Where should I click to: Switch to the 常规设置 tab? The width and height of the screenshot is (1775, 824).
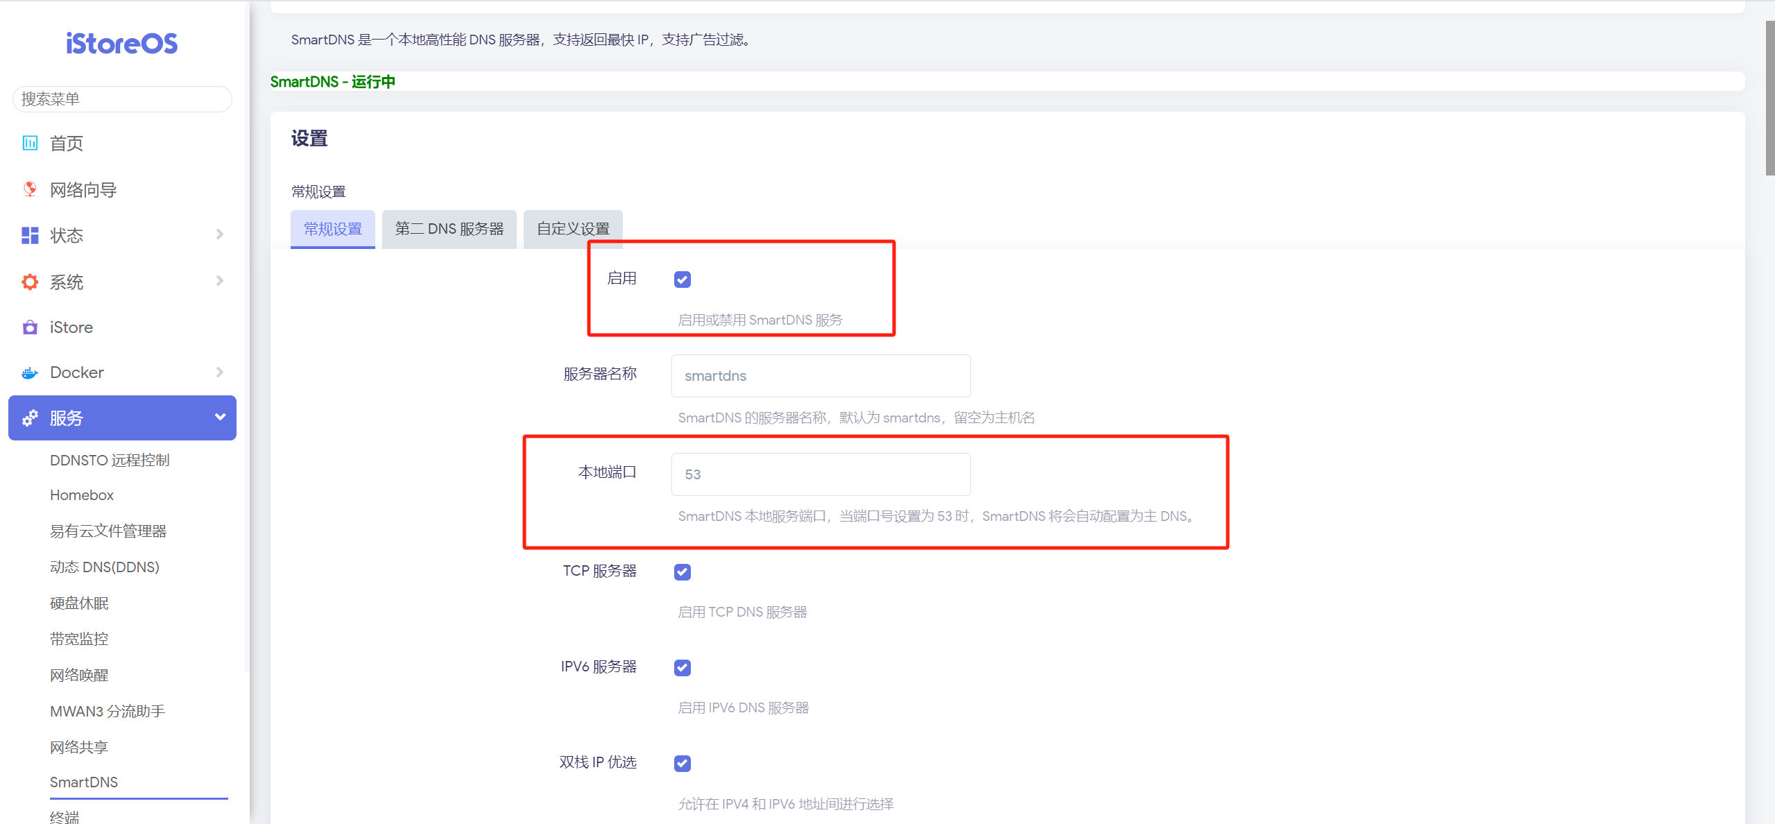coord(333,229)
